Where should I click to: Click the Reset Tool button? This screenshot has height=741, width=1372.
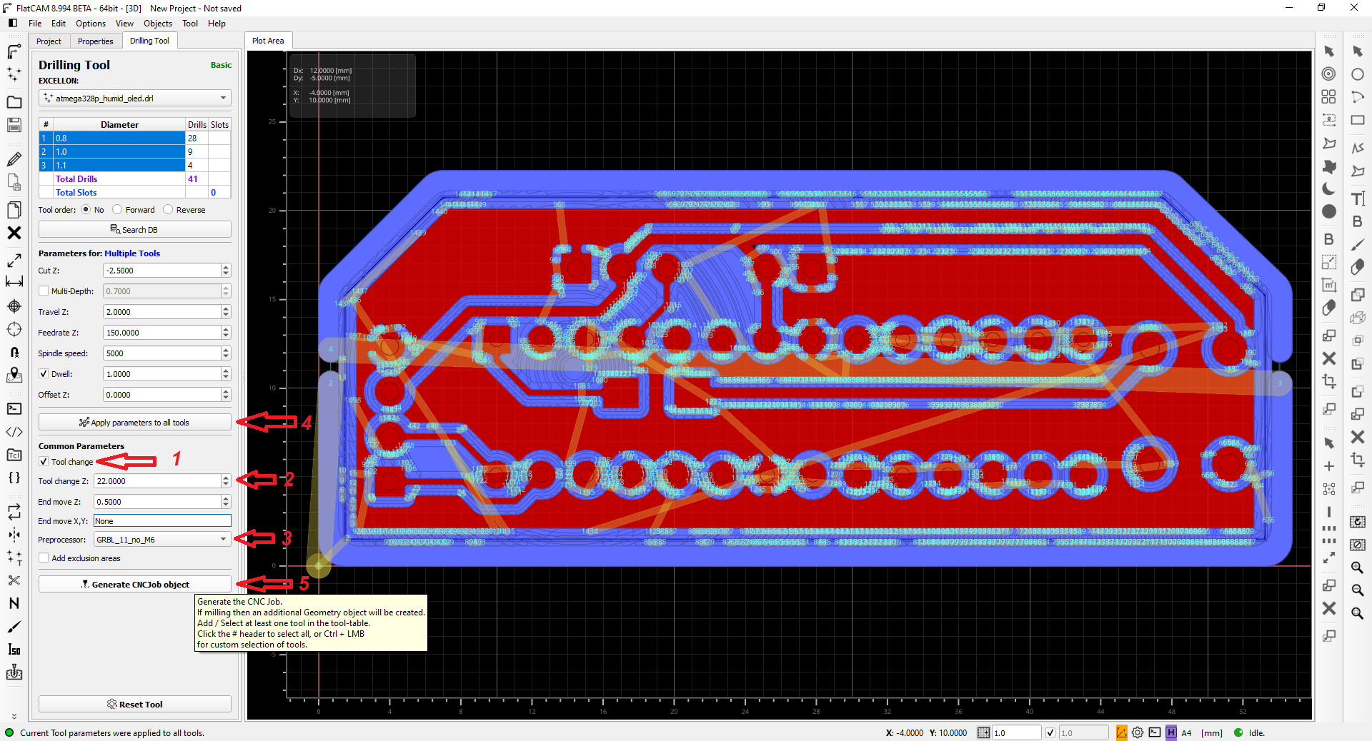point(135,704)
